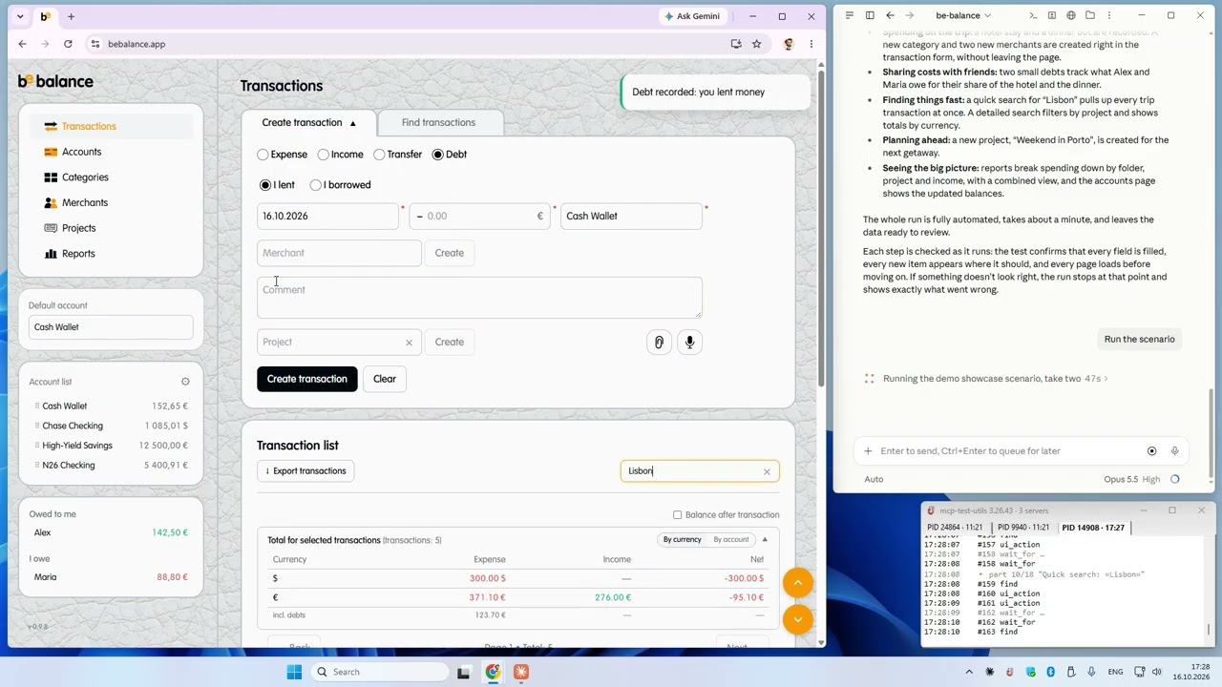Click the Create transaction button
This screenshot has height=687, width=1222.
point(307,379)
